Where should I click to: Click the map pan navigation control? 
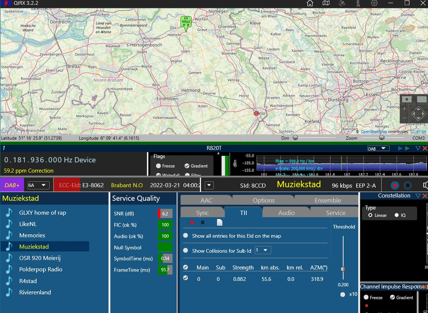pos(418,113)
